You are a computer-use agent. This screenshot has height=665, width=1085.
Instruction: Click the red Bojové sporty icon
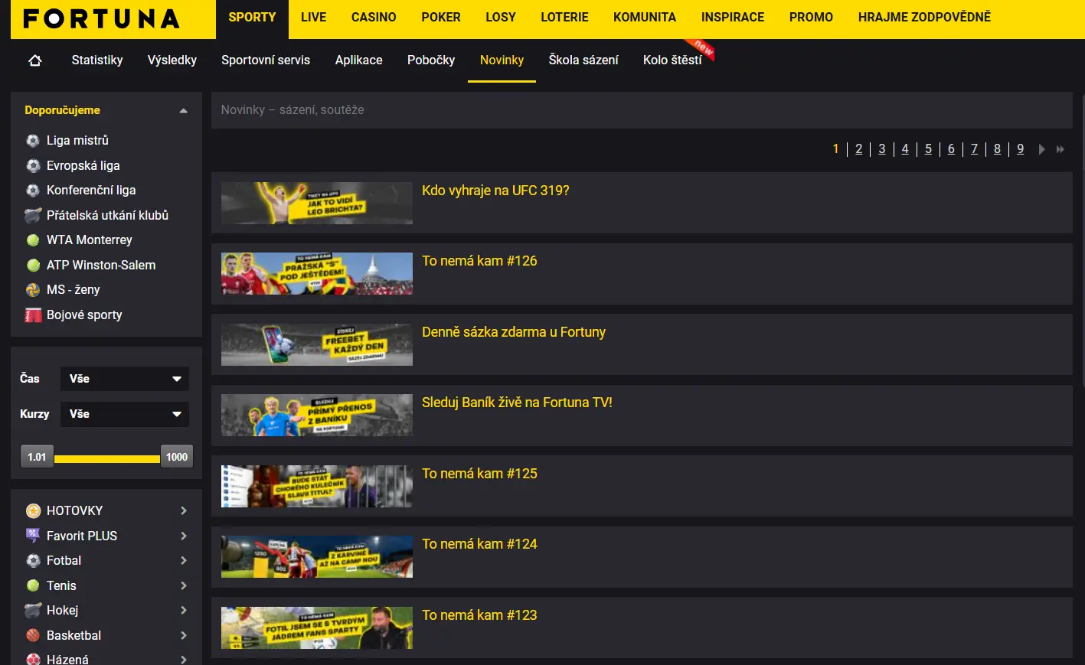pyautogui.click(x=33, y=315)
